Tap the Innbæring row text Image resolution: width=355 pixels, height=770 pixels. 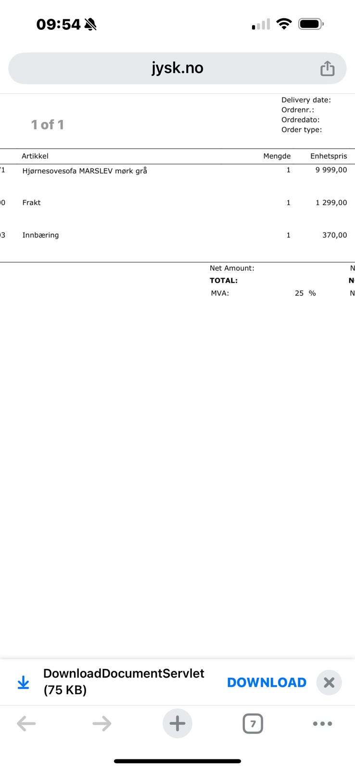click(40, 235)
